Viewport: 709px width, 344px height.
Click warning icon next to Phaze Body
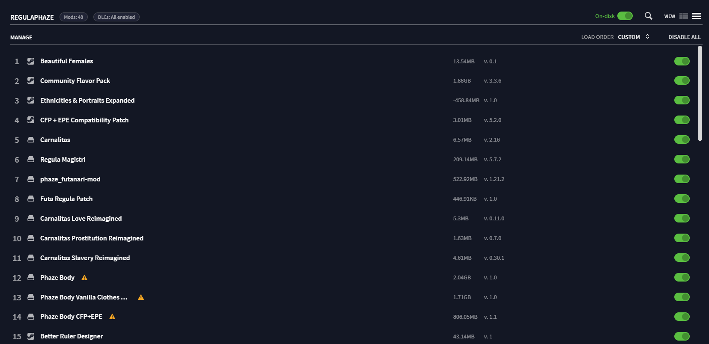point(84,278)
